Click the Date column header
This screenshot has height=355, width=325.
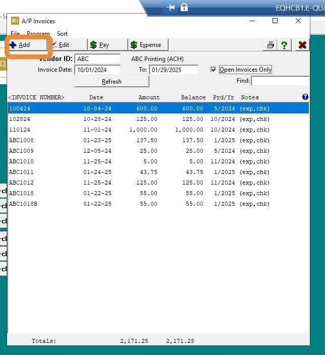(96, 97)
